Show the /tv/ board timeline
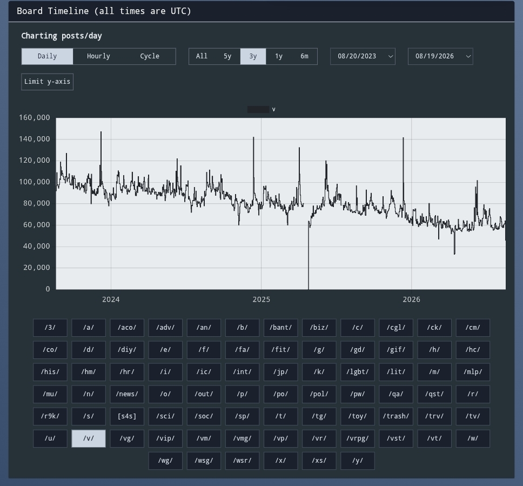Image resolution: width=523 pixels, height=486 pixels. pos(473,417)
